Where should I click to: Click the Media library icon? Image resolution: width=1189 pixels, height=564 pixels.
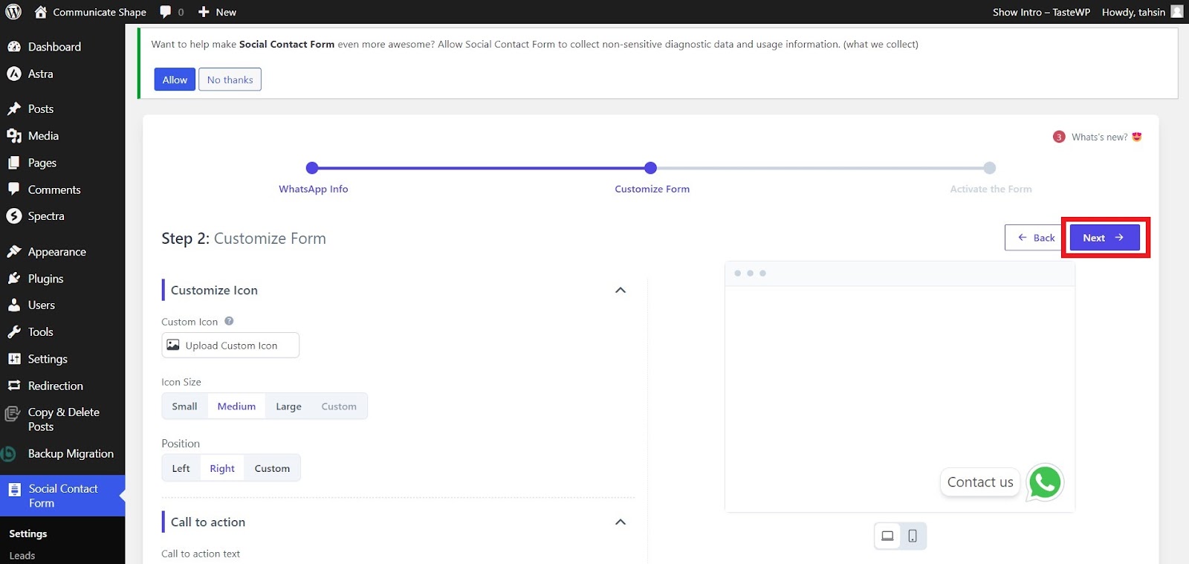[14, 136]
